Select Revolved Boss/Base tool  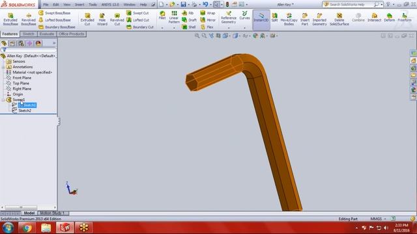pos(29,19)
